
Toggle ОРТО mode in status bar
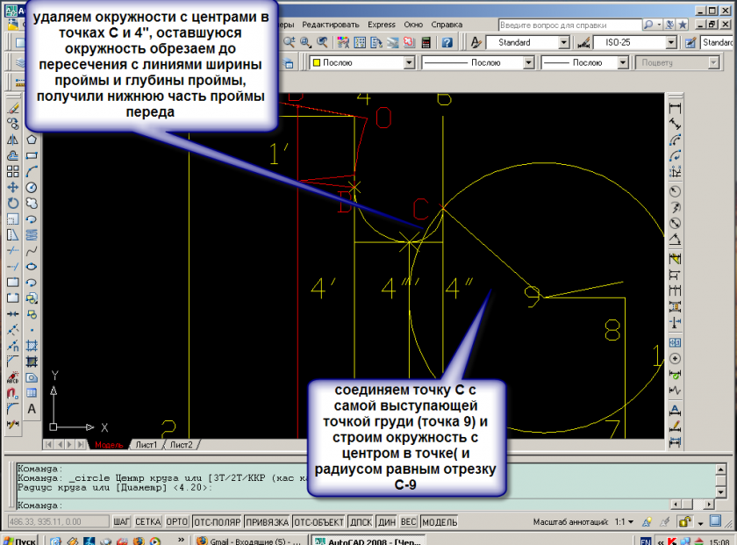(176, 521)
